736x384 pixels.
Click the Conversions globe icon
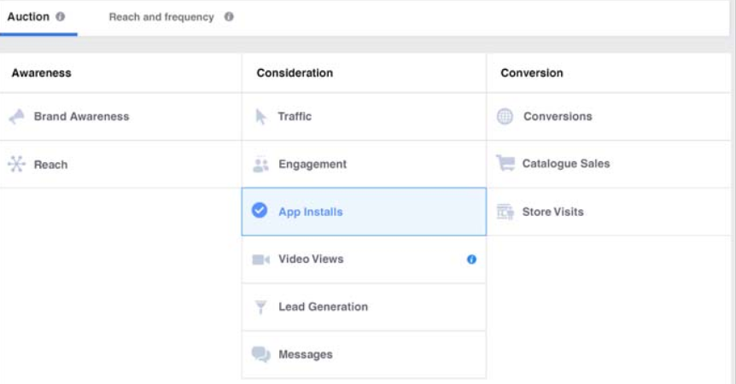[x=505, y=117]
